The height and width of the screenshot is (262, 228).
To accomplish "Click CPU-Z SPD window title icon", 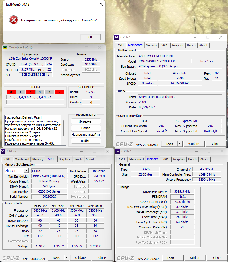I will (x=3, y=151).
